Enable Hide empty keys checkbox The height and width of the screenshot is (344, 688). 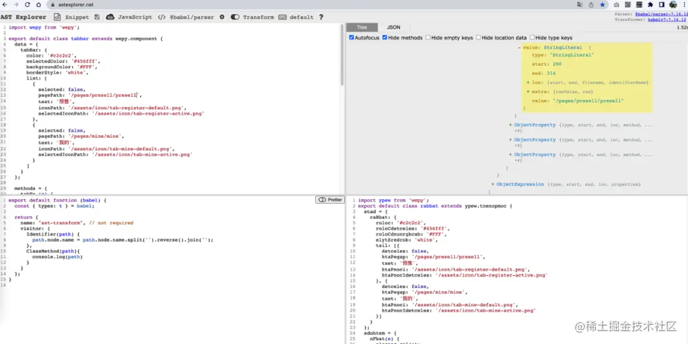pos(428,38)
